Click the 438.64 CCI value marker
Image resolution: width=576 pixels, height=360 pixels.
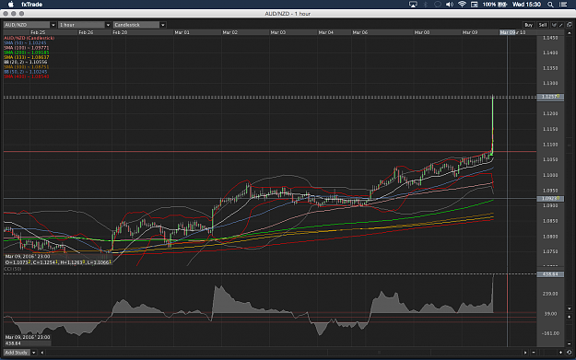[550, 274]
